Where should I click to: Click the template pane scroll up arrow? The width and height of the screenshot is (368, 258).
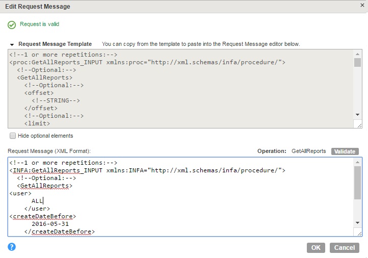pos(357,54)
